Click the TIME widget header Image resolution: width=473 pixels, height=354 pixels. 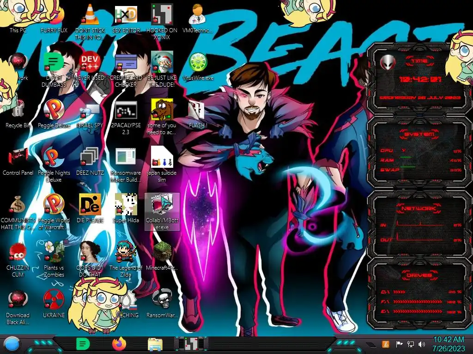[419, 61]
